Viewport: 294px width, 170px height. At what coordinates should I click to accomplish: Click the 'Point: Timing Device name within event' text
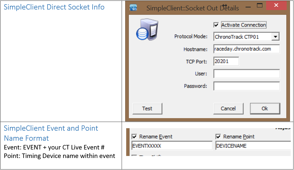coord(59,156)
